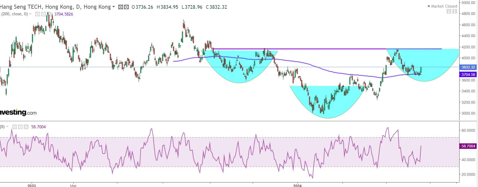This screenshot has height=187, width=478.
Task: Open settings for the Hang Seng TECH series
Action: coord(126,7)
